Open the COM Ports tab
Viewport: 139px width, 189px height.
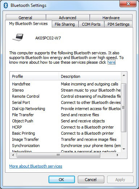tap(91, 24)
